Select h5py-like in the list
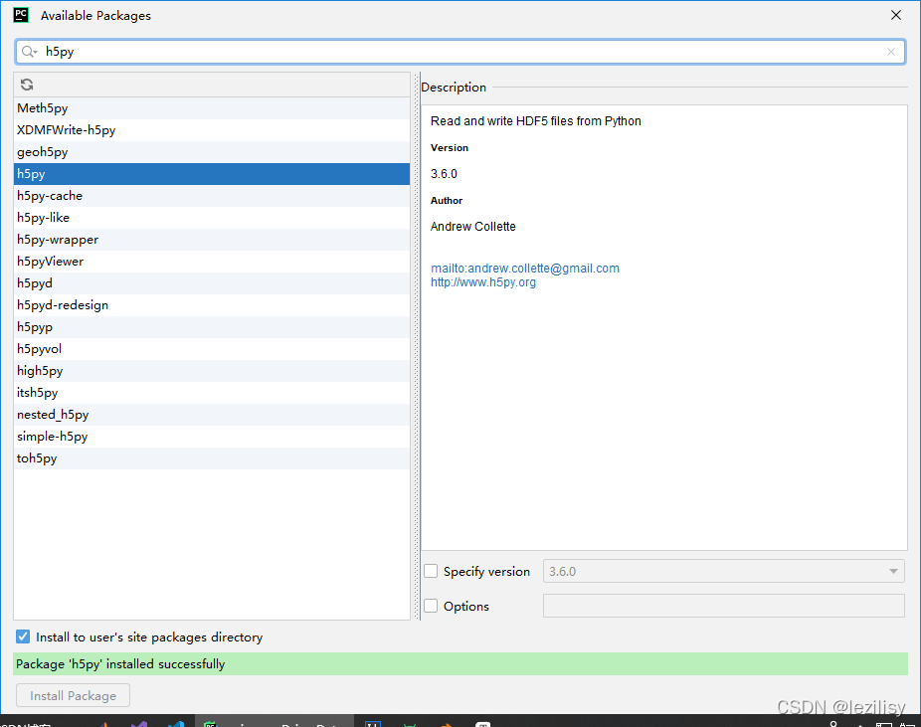This screenshot has width=921, height=727. click(x=212, y=217)
